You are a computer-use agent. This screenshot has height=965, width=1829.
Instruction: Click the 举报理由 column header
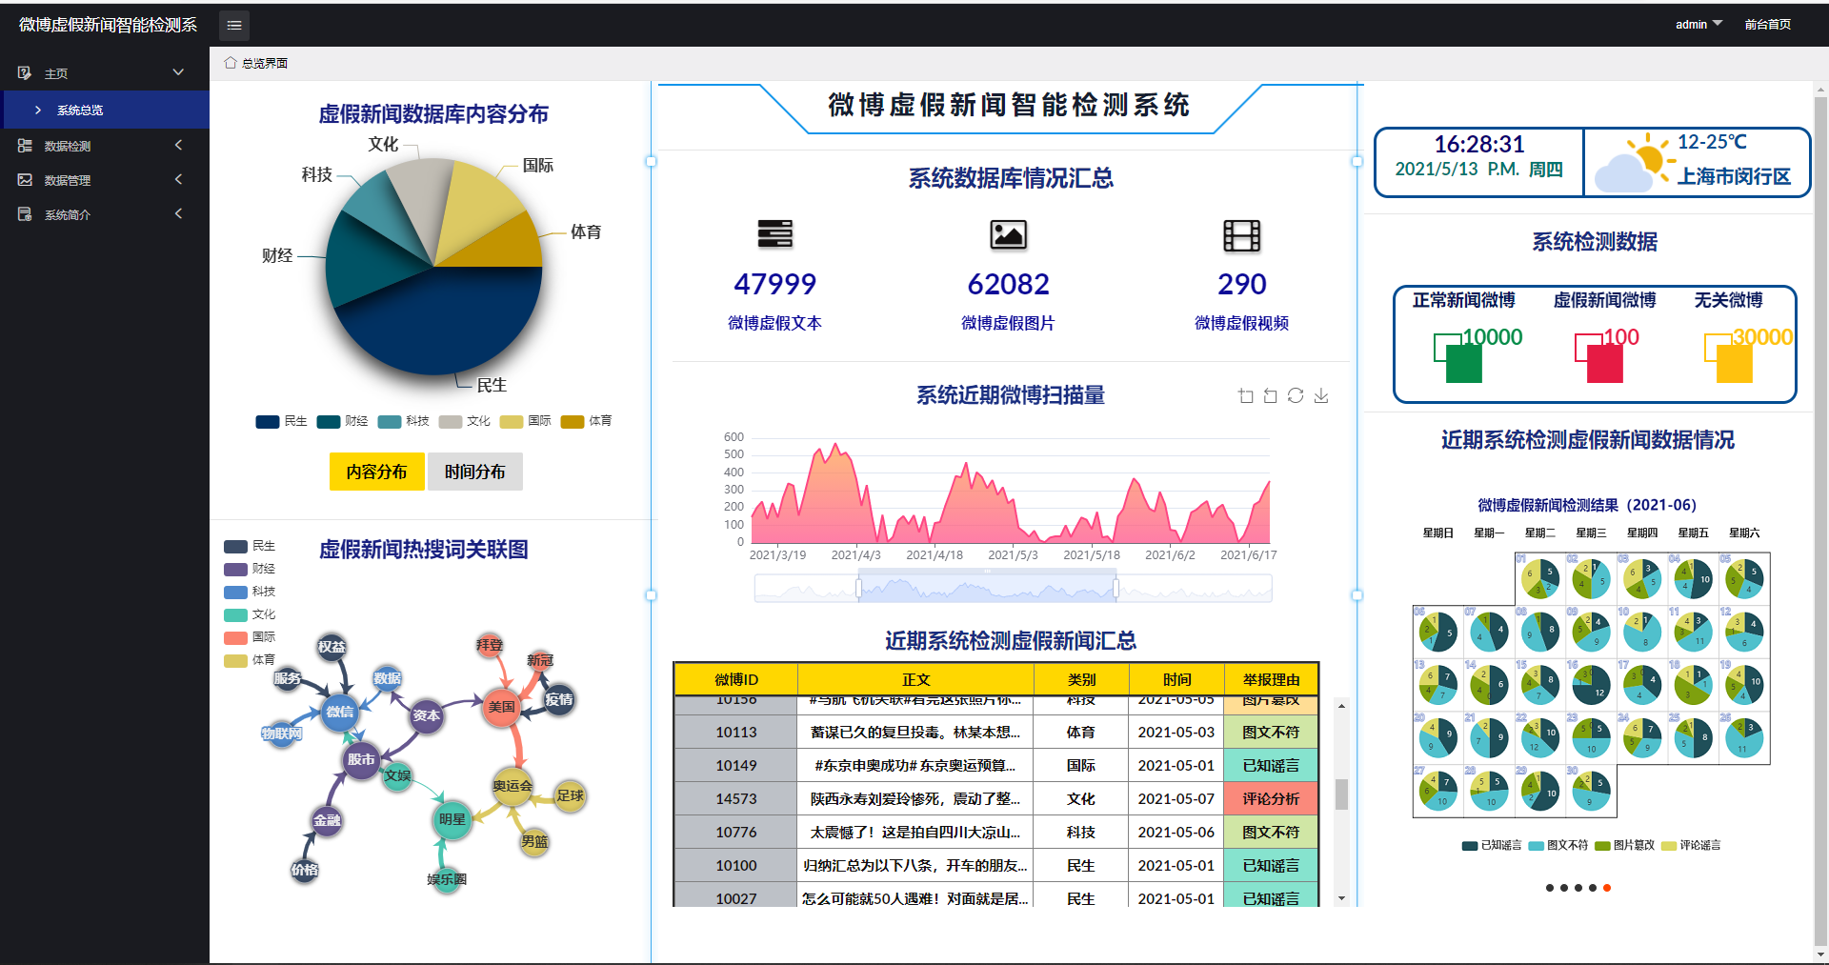pos(1271,679)
